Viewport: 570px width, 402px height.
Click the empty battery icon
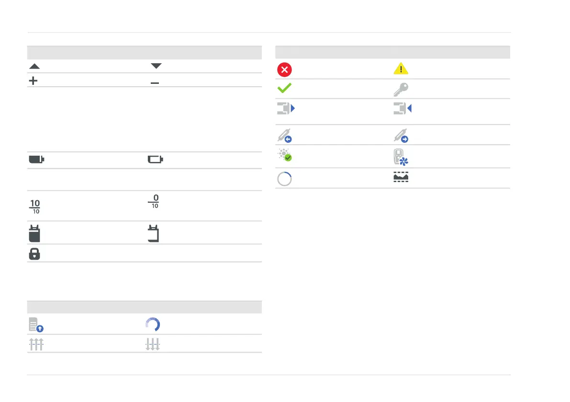pyautogui.click(x=155, y=160)
